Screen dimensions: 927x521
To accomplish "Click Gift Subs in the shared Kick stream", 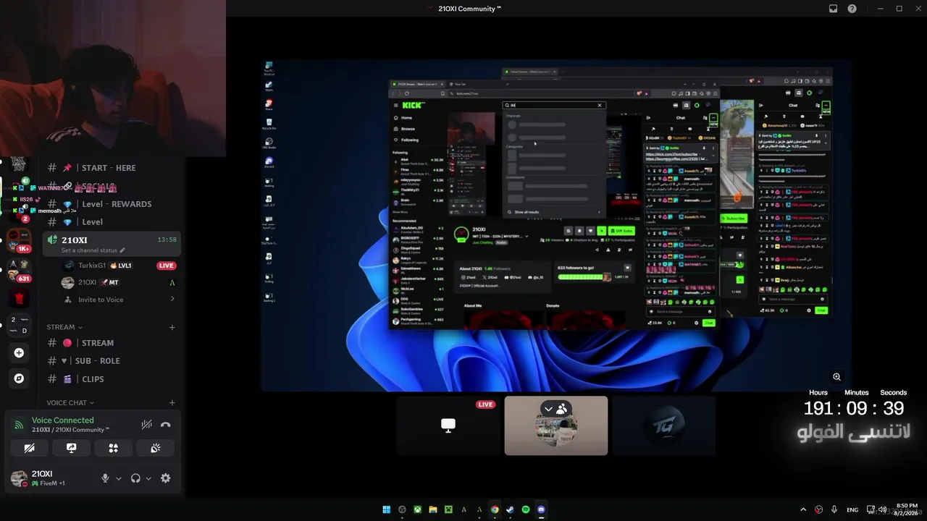I will tap(622, 231).
